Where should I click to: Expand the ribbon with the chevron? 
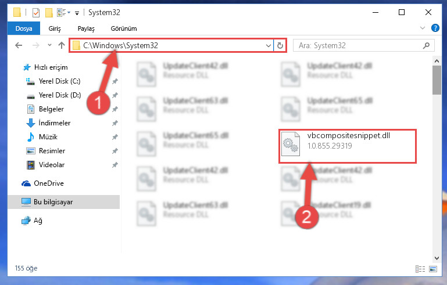pyautogui.click(x=423, y=28)
